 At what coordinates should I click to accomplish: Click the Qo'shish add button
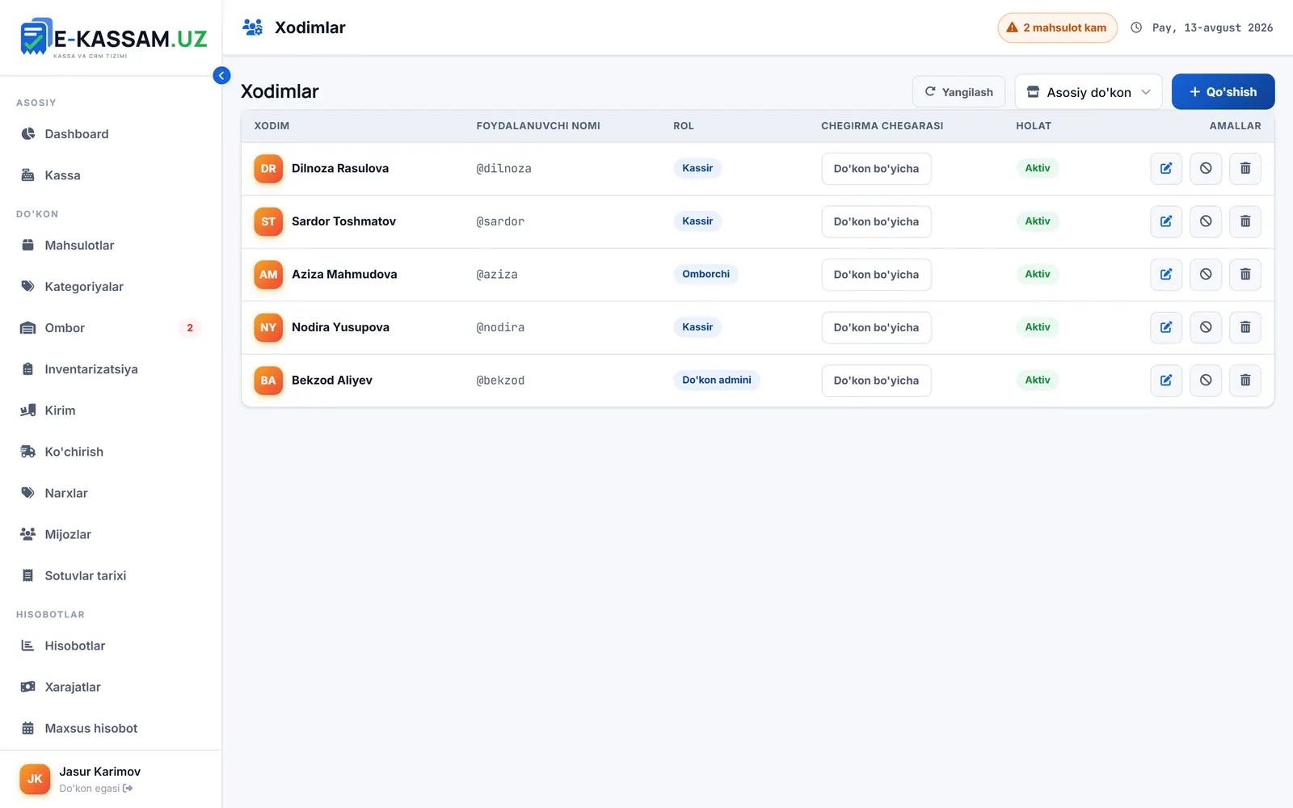[1223, 92]
